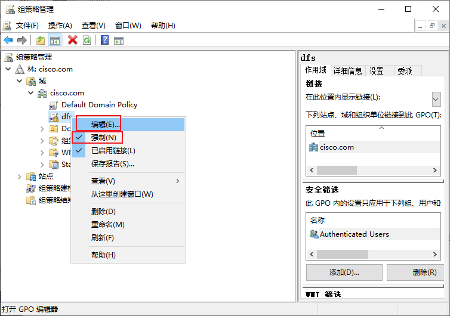The height and width of the screenshot is (316, 450).
Task: Expand the 站点 sites node
Action: point(20,176)
